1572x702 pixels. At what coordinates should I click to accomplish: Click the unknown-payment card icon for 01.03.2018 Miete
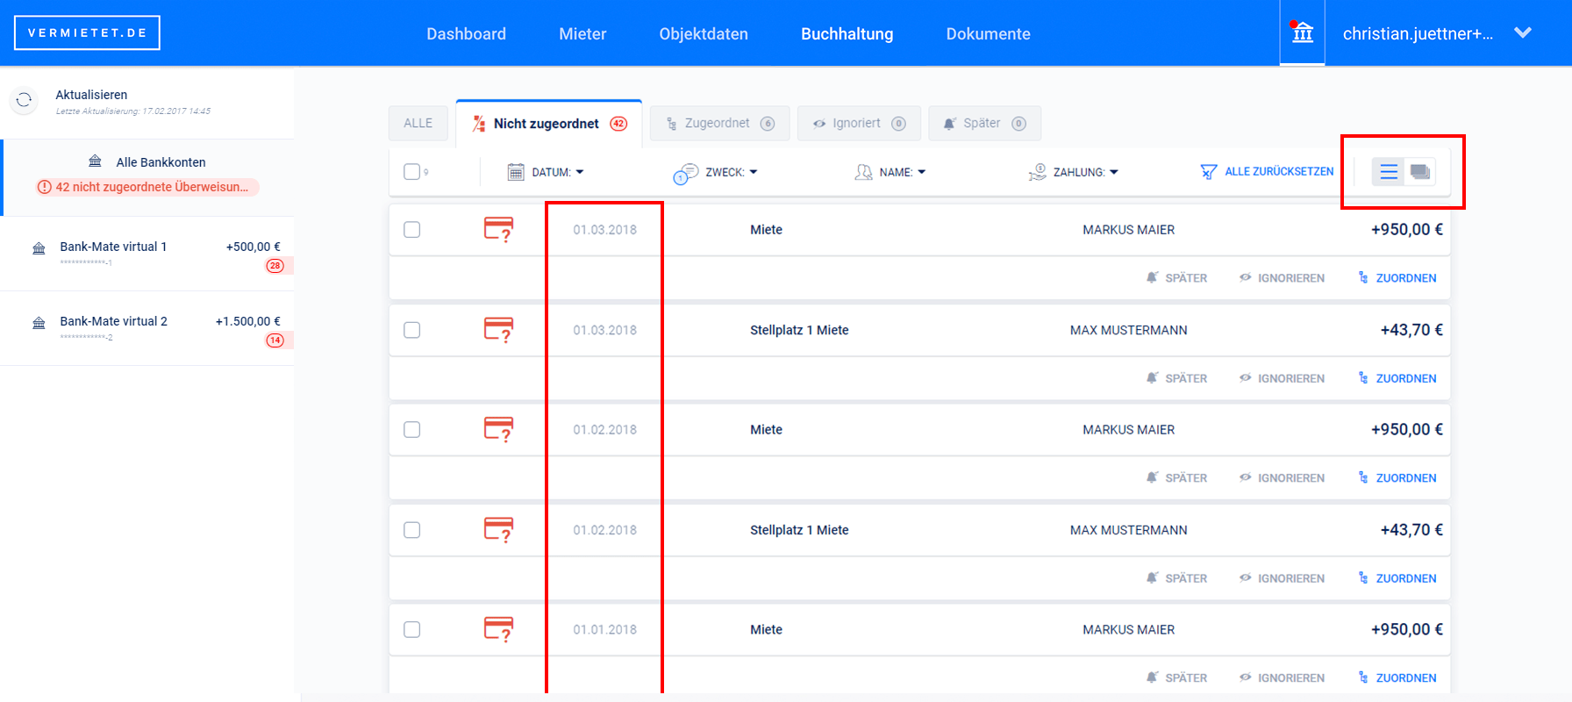click(498, 230)
